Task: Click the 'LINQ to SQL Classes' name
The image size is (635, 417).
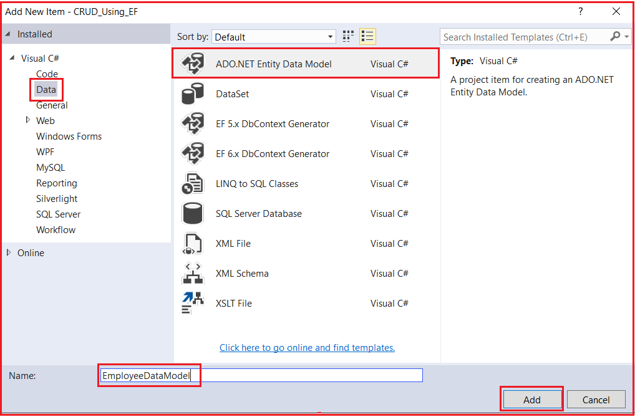Action: coord(257,184)
